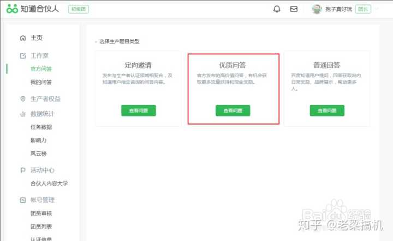Image resolution: width=393 pixels, height=241 pixels.
Task: Expand the 工作室 section
Action: pyautogui.click(x=39, y=55)
